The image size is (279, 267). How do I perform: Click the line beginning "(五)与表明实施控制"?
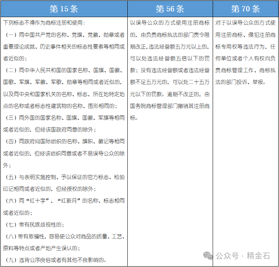point(65,177)
